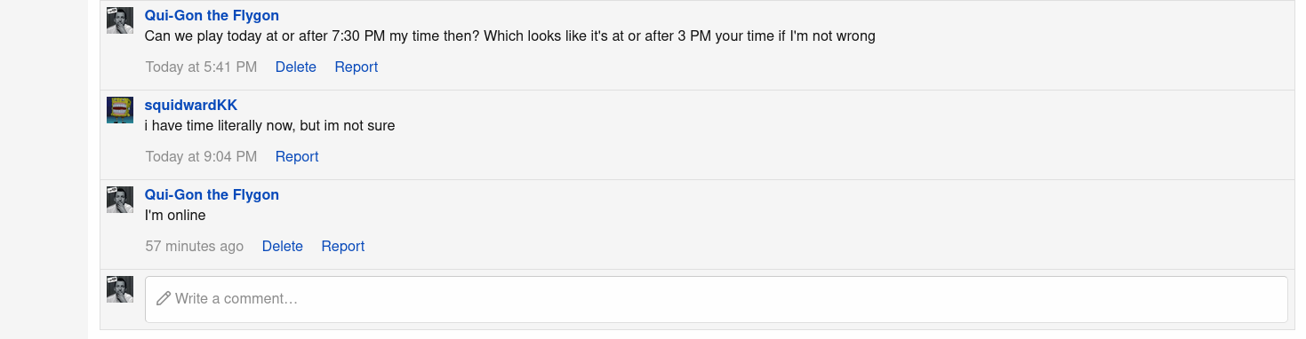Report squidwardKK's comment from 9:04 PM
Image resolution: width=1306 pixels, height=339 pixels.
[297, 156]
